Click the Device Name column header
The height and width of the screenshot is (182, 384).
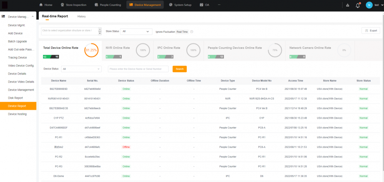[58, 81]
